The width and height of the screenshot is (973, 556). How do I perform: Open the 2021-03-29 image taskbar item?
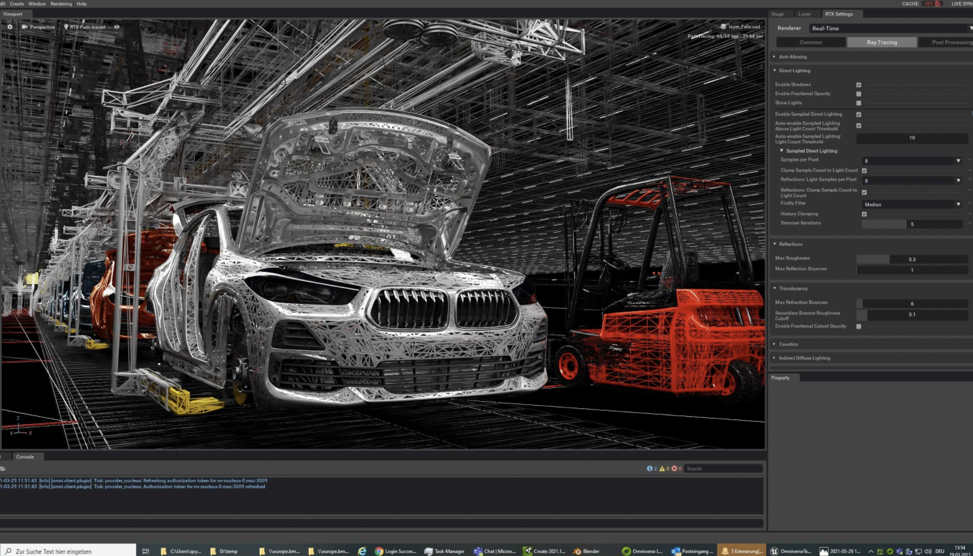click(840, 551)
